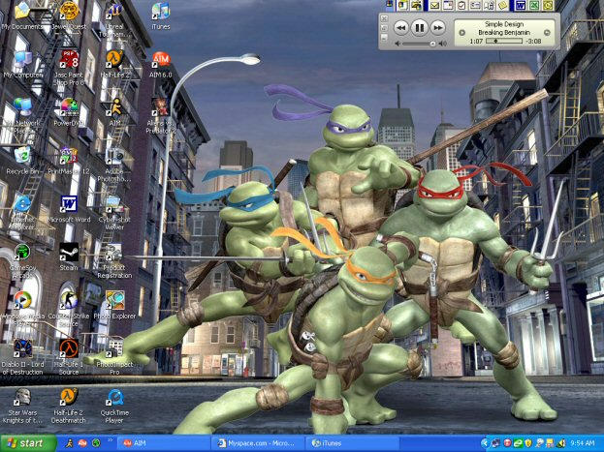This screenshot has height=452, width=604.
Task: Skip to previous track in iTunes mini player
Action: [x=401, y=28]
